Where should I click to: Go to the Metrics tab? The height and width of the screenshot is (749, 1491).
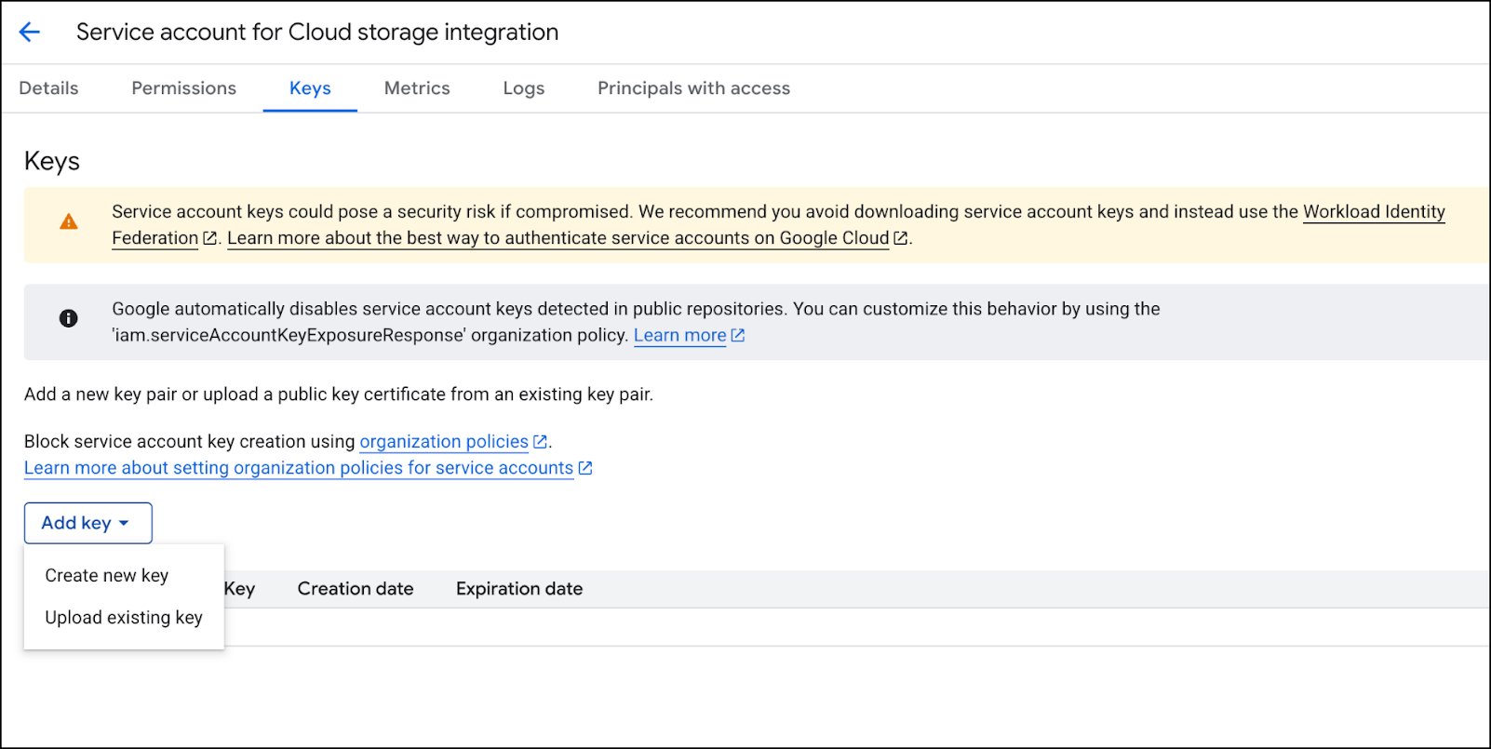coord(417,88)
